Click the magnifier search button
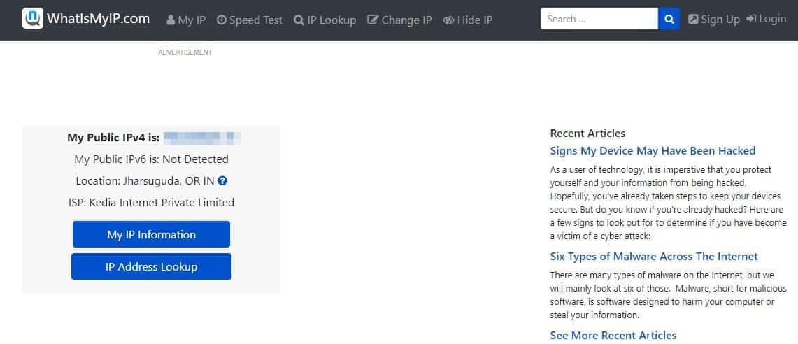 click(x=669, y=19)
